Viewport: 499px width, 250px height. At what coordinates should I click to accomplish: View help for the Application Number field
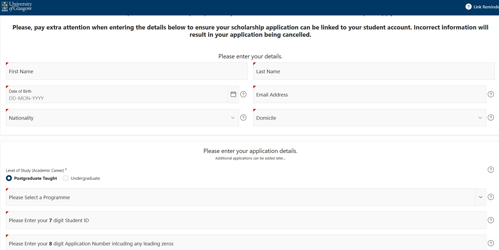coord(491,243)
